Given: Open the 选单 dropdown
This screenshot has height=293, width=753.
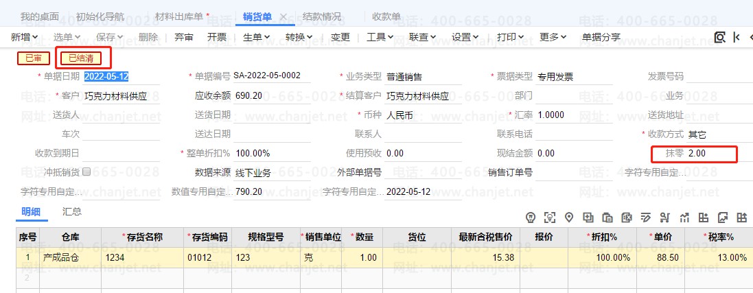Looking at the screenshot, I should click(67, 37).
